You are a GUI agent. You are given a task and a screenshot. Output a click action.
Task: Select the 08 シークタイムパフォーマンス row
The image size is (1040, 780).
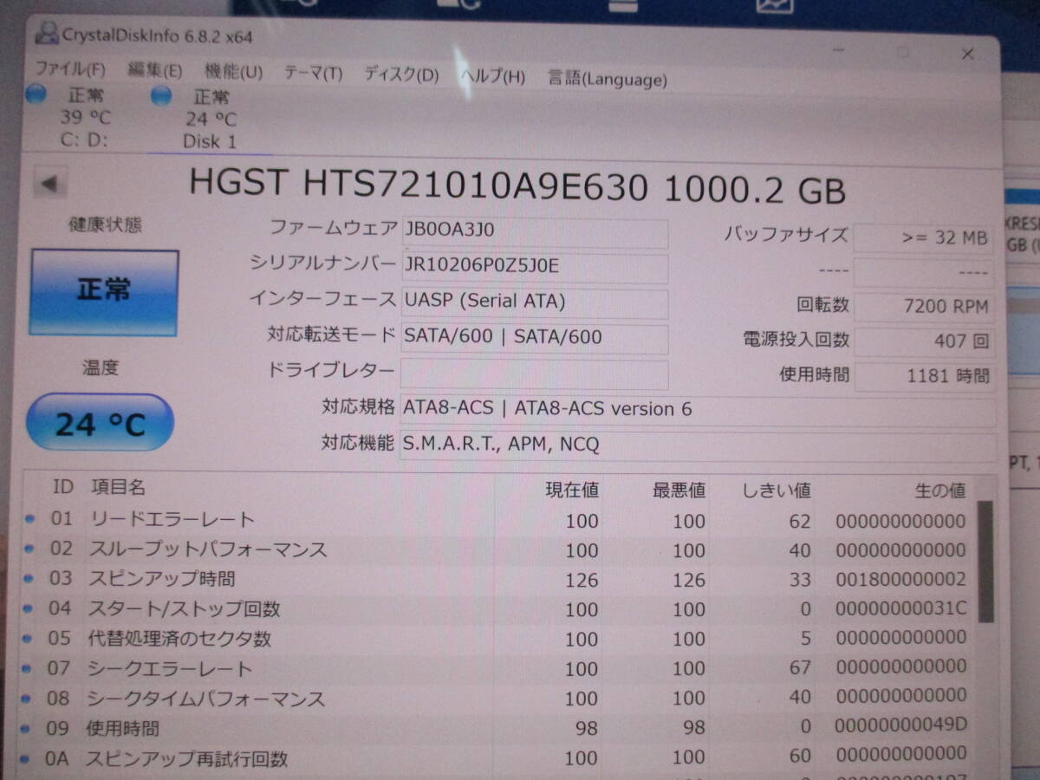pyautogui.click(x=496, y=698)
